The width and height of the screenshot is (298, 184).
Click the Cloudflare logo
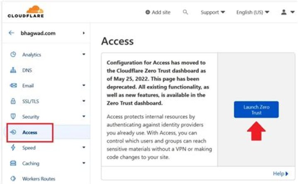pyautogui.click(x=25, y=12)
